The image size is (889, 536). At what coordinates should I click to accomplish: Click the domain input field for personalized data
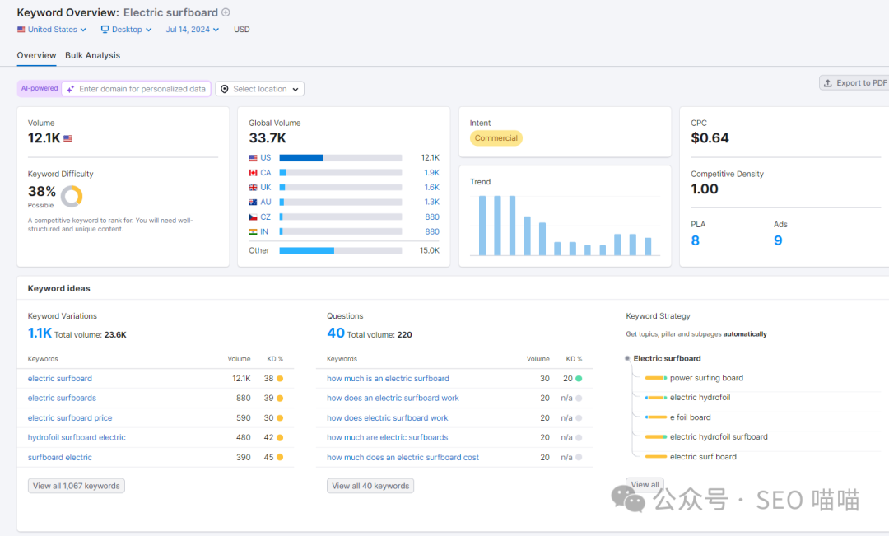142,89
